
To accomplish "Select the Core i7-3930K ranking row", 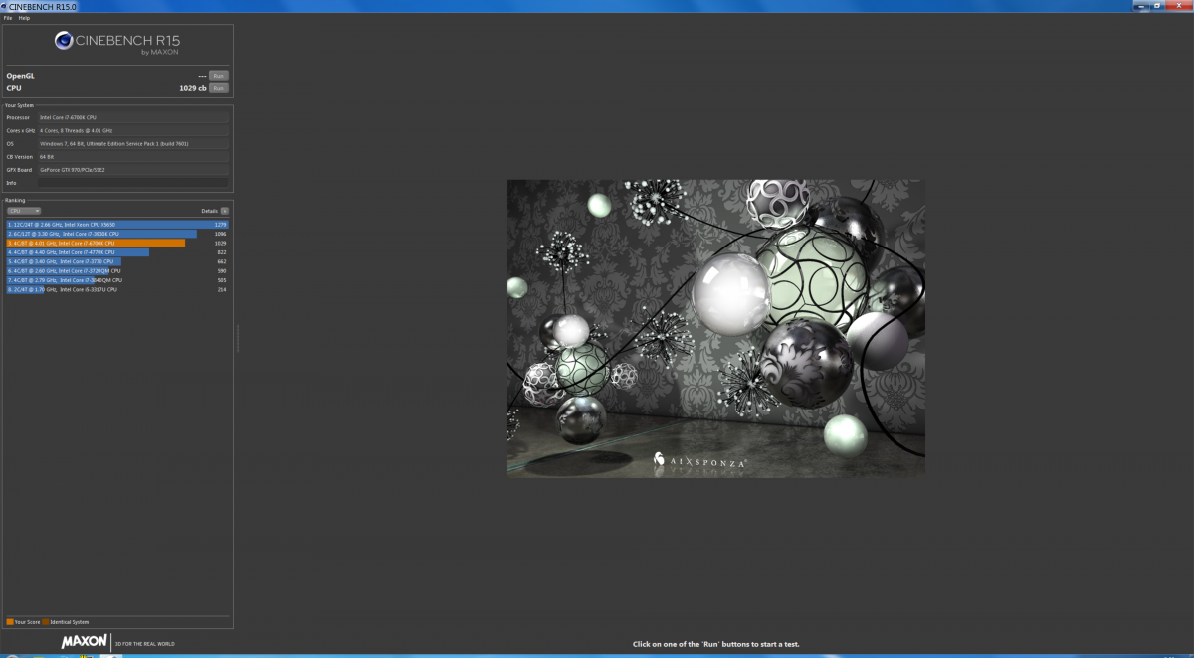I will [117, 234].
